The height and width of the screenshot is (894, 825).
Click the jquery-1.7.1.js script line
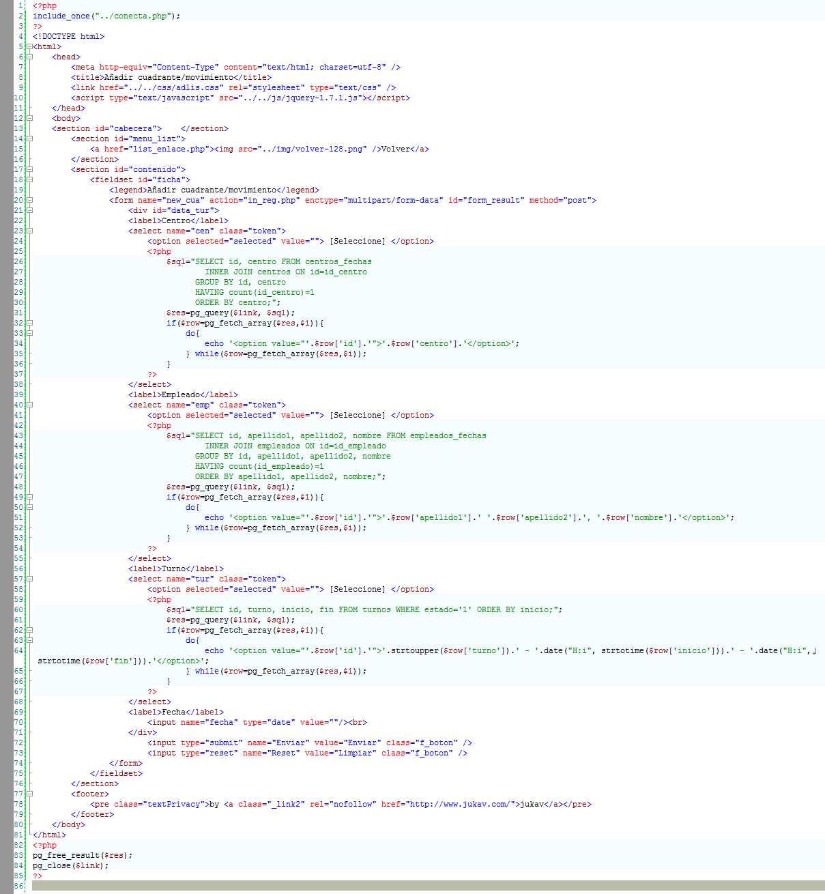pyautogui.click(x=240, y=98)
